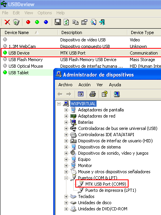Click the copy selected items icon
Viewport: 161px width, 215px height.
pos(75,22)
